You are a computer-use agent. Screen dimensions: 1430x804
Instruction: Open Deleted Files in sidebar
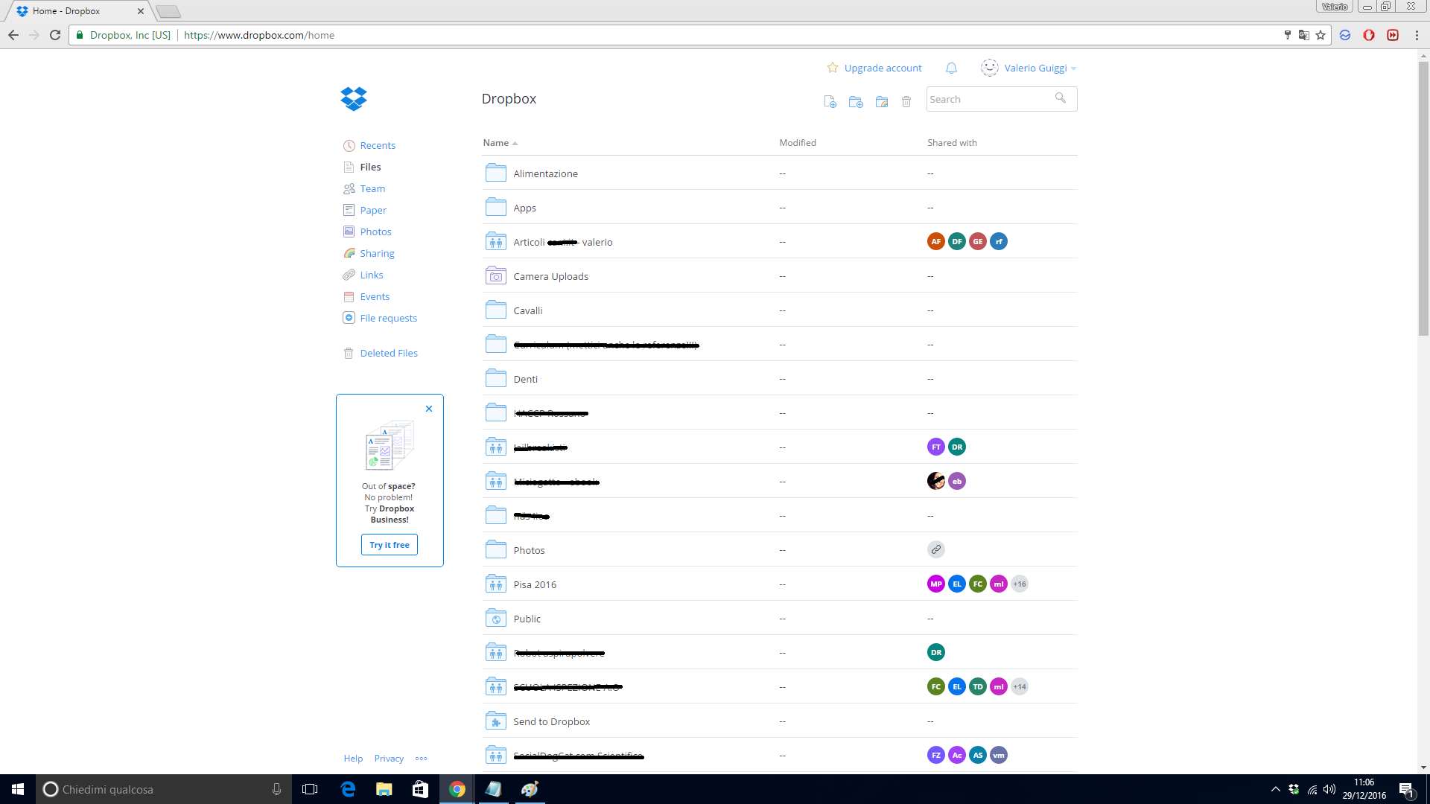click(389, 353)
